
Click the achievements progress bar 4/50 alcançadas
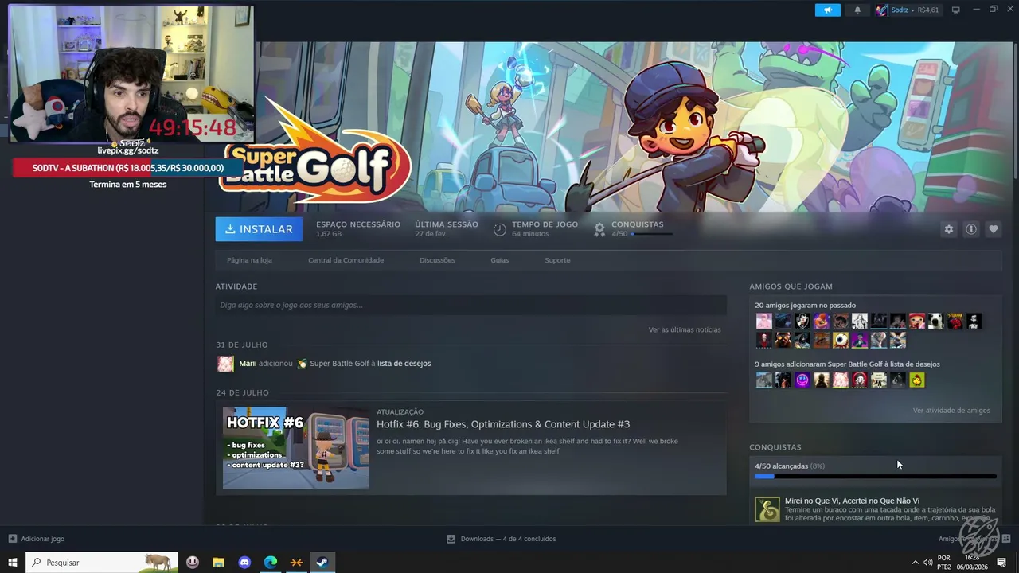point(876,477)
